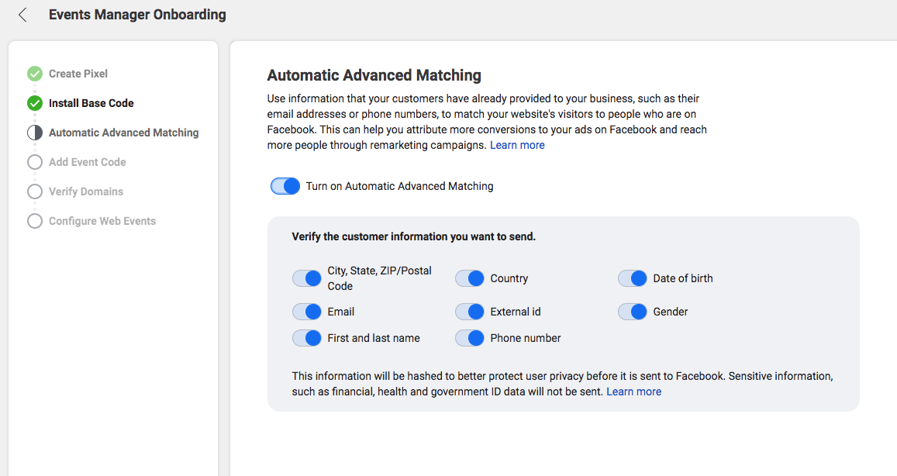
Task: Disable the City, State, ZIP/Postal Code toggle
Action: coord(307,278)
